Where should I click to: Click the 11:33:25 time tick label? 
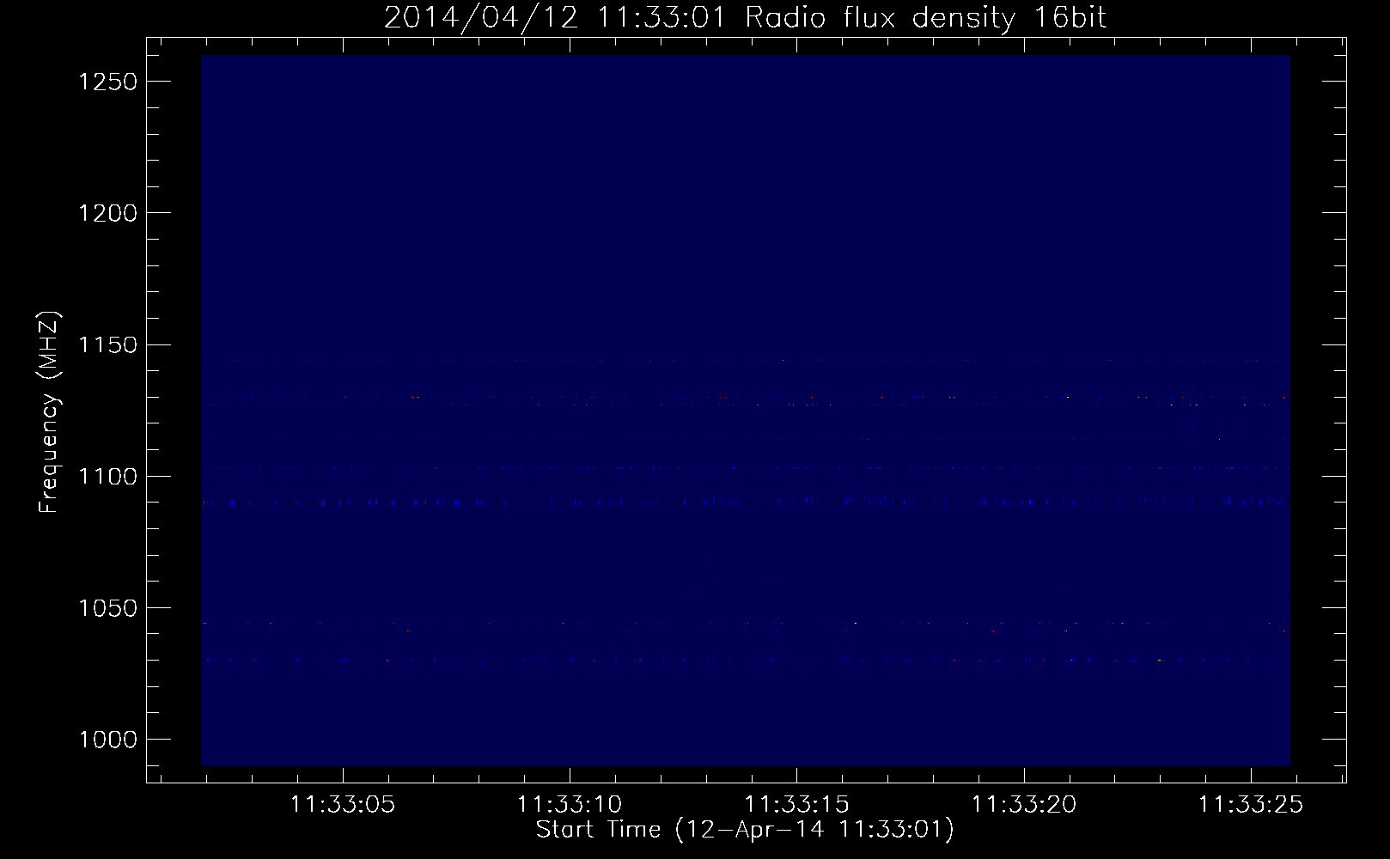pos(1251,805)
